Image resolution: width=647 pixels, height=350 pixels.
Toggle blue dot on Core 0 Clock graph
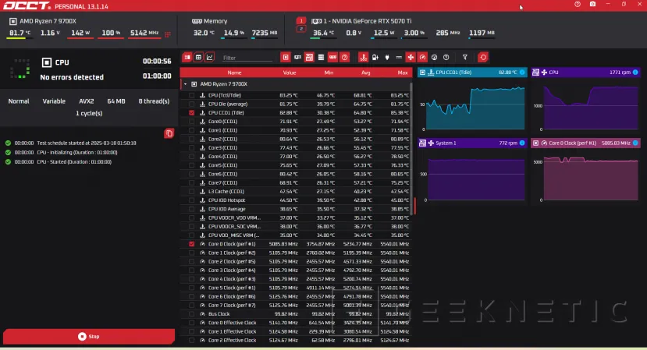(x=635, y=143)
